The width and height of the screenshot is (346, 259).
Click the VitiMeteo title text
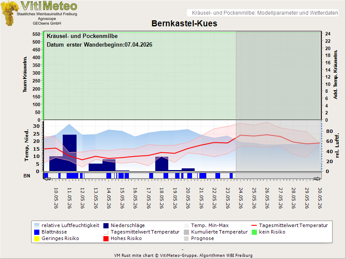coord(49,6)
